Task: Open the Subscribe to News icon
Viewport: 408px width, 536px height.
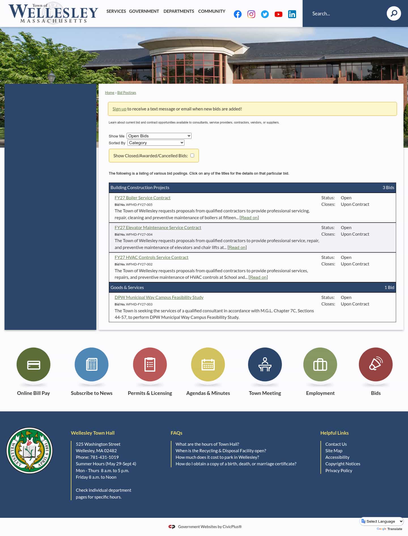Action: (x=92, y=364)
